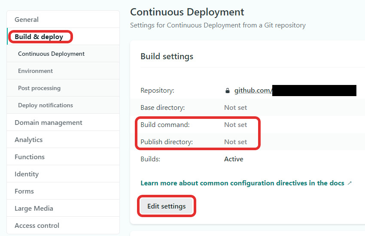365x236 pixels.
Task: Open Identity settings
Action: (x=27, y=174)
